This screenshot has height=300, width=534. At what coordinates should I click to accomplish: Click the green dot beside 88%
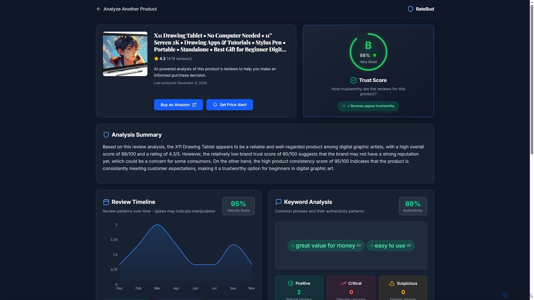point(374,55)
